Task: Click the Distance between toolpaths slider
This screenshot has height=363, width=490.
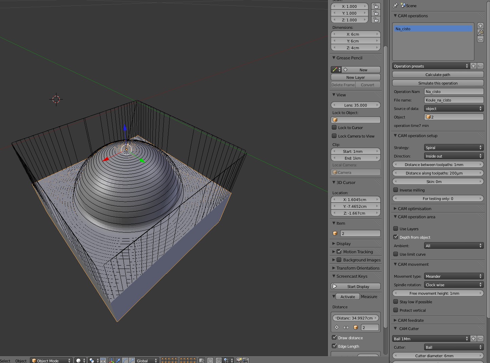Action: coord(438,165)
